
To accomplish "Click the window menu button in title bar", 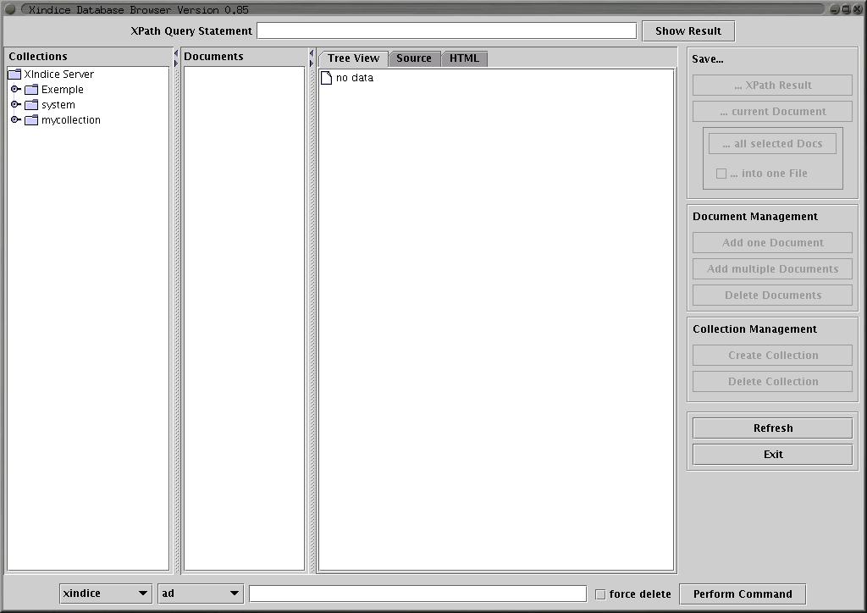I will pos(10,9).
